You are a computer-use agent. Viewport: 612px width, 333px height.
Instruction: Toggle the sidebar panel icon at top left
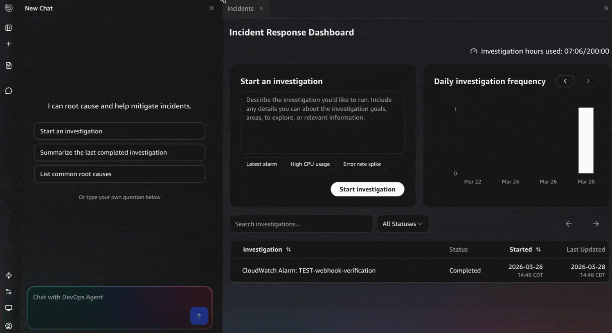point(9,27)
